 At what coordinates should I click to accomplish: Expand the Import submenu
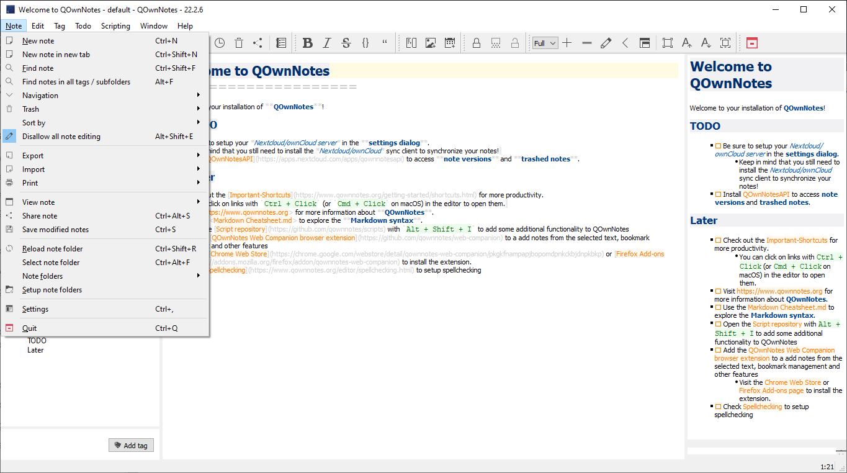click(105, 169)
